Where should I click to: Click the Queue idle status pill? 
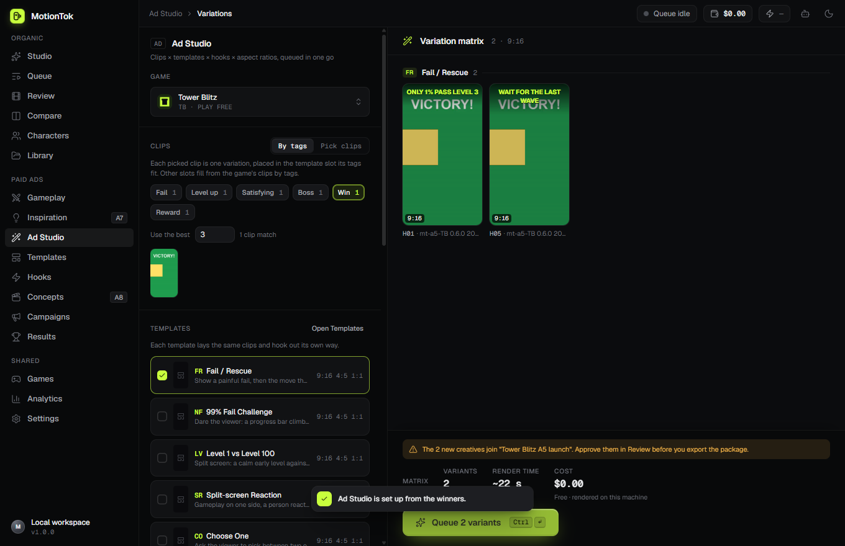tap(667, 14)
